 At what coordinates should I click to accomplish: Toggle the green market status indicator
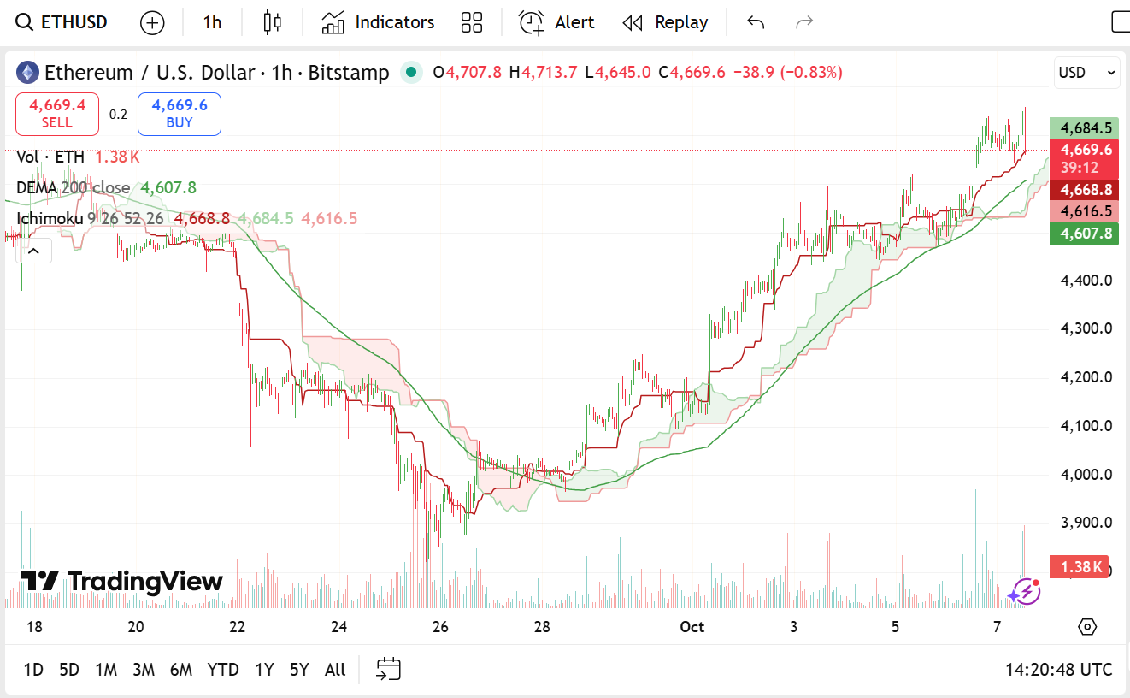pyautogui.click(x=411, y=73)
